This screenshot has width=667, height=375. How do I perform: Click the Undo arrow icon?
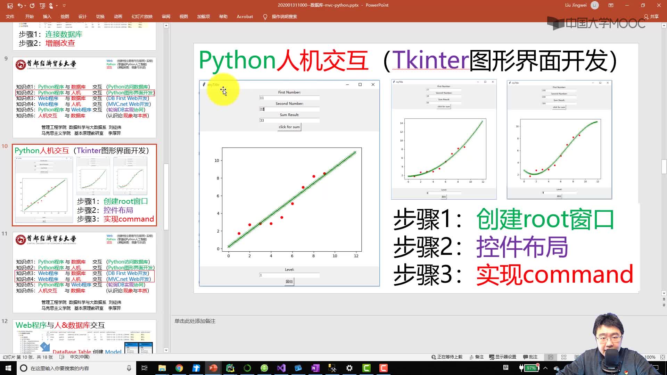(x=20, y=6)
